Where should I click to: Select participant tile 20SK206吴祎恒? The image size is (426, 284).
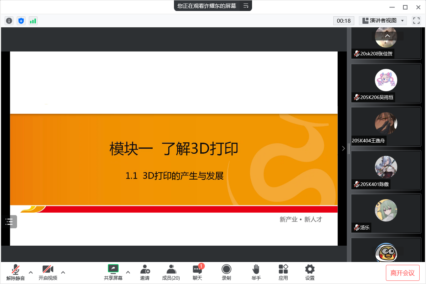tap(386, 83)
